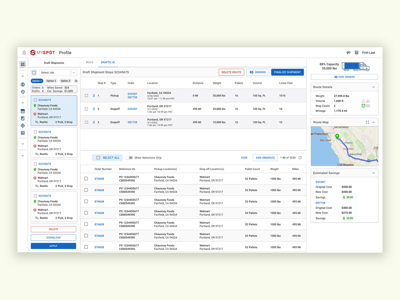This screenshot has height=300, width=400.
Task: Click the HIDE ORDERS button
Action: (x=344, y=77)
